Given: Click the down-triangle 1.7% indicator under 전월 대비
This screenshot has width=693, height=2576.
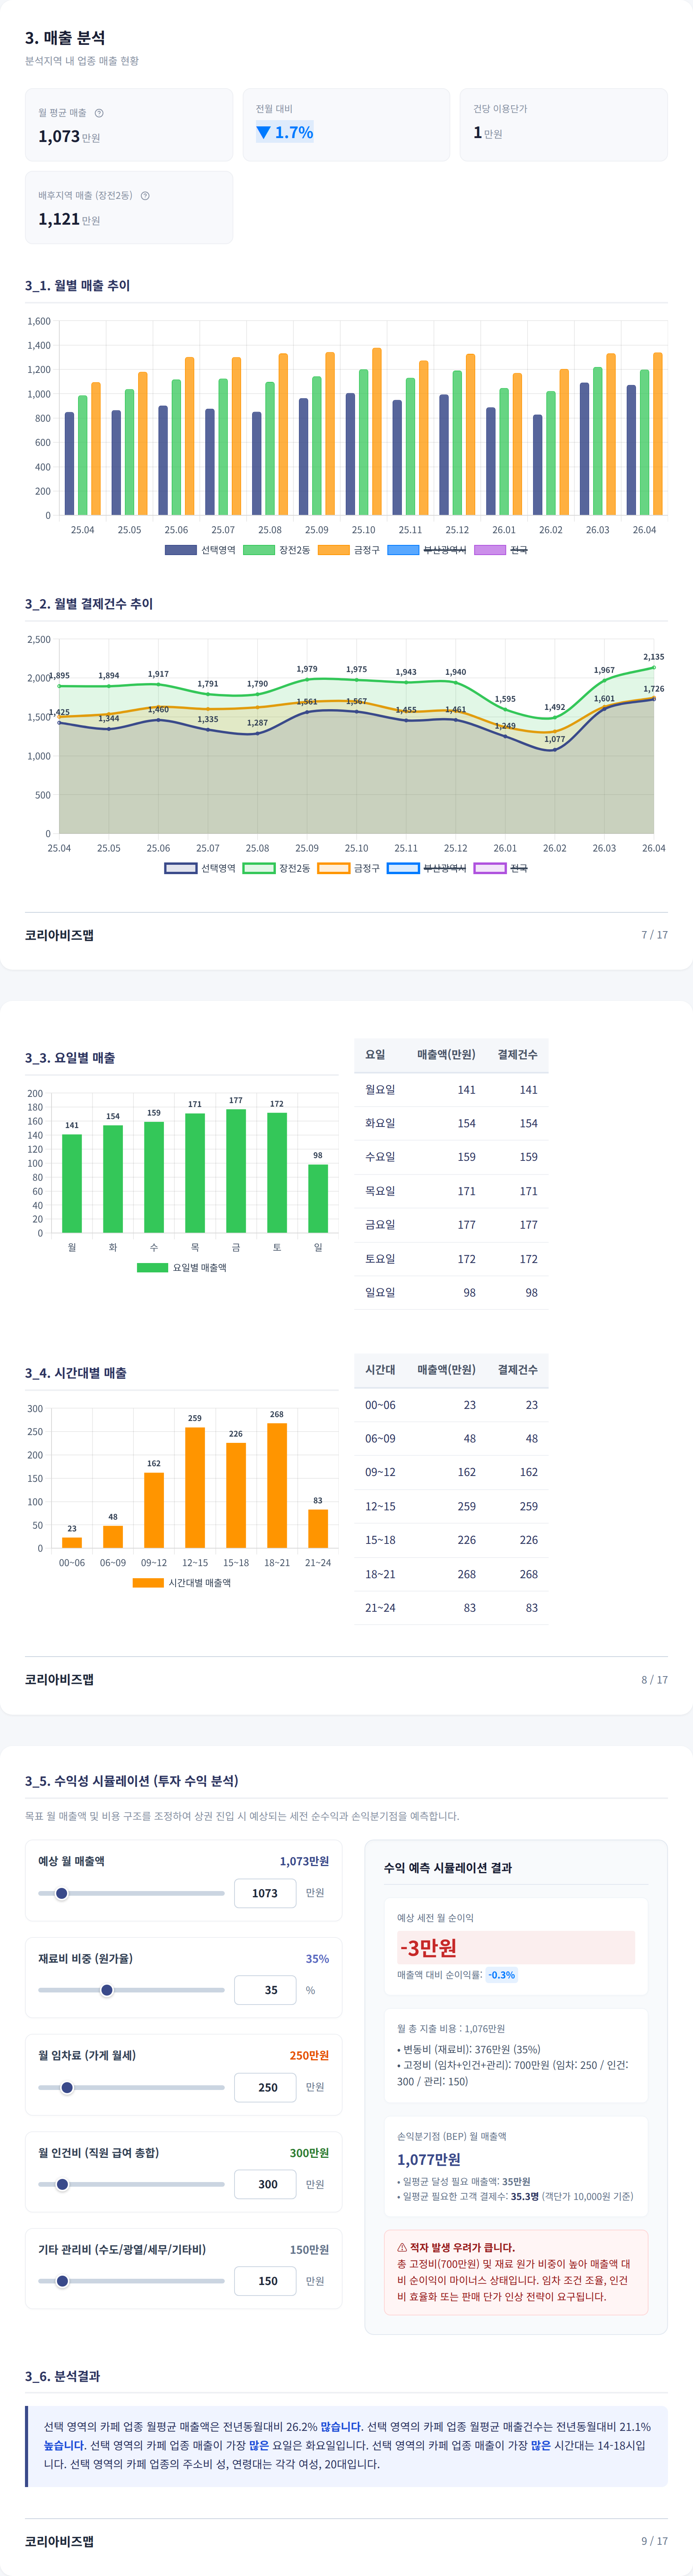Looking at the screenshot, I should [285, 132].
